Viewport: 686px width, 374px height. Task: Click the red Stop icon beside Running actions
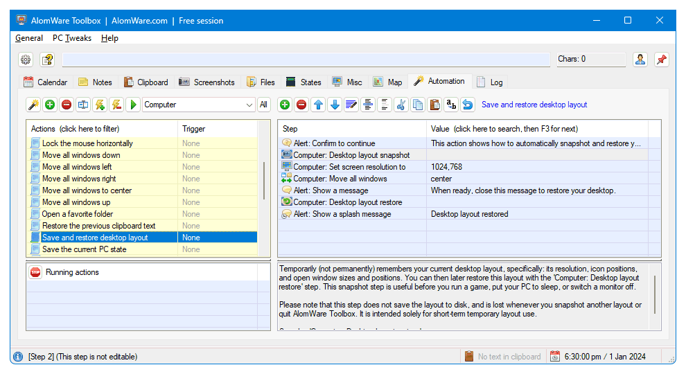[35, 272]
